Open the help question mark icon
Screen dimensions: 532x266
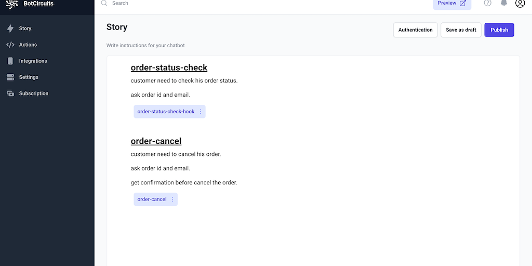[x=487, y=3]
